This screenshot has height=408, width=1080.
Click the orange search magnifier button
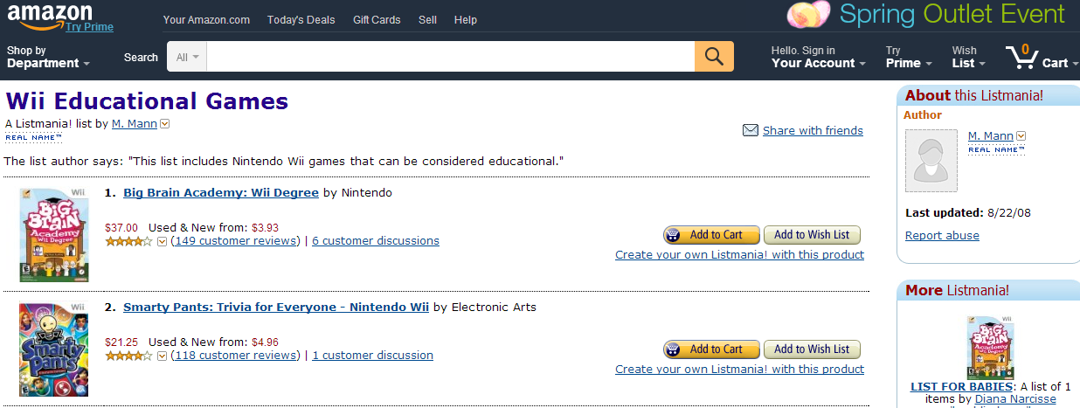[x=714, y=57]
